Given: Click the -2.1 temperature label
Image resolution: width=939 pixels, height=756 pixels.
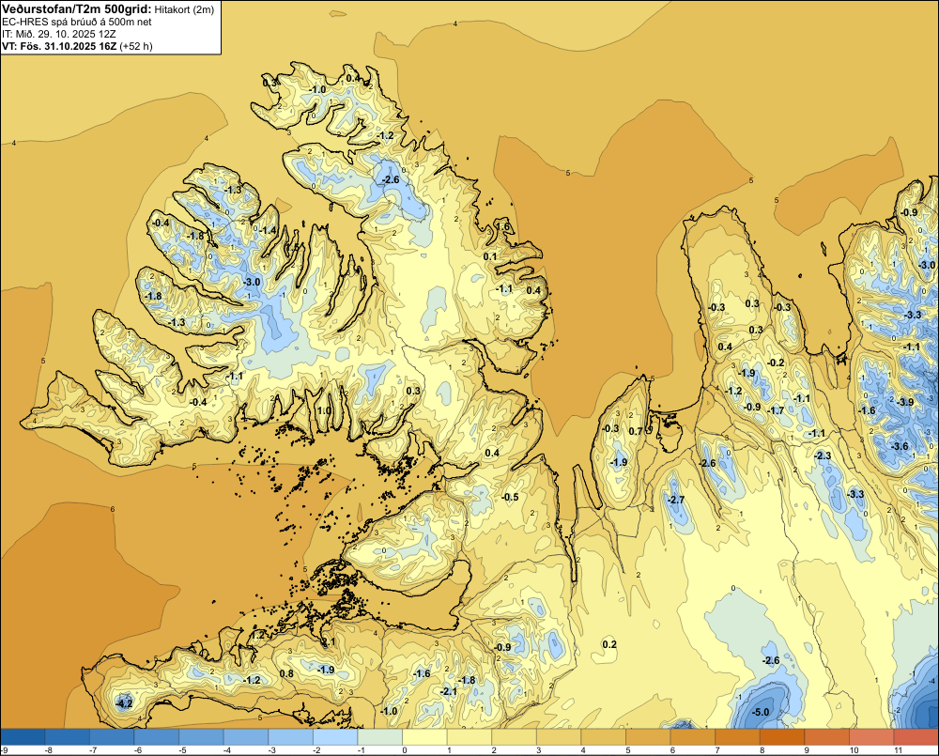Looking at the screenshot, I should click(449, 691).
